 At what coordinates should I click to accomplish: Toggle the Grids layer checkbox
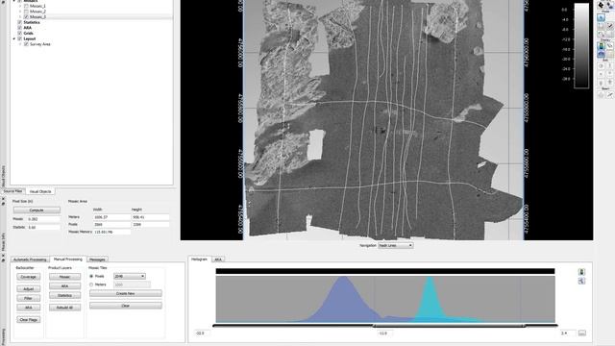point(19,34)
